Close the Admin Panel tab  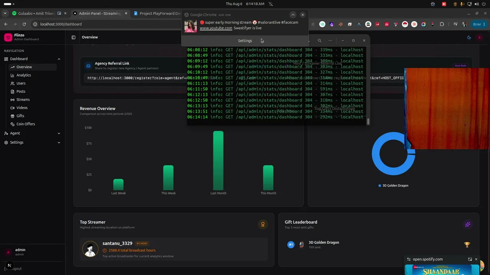click(126, 13)
